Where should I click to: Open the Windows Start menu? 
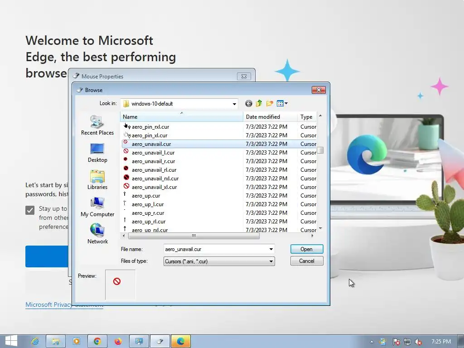[11, 341]
